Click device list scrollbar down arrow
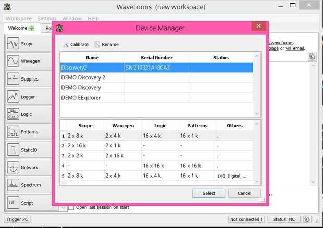The width and height of the screenshot is (323, 228). click(x=257, y=114)
